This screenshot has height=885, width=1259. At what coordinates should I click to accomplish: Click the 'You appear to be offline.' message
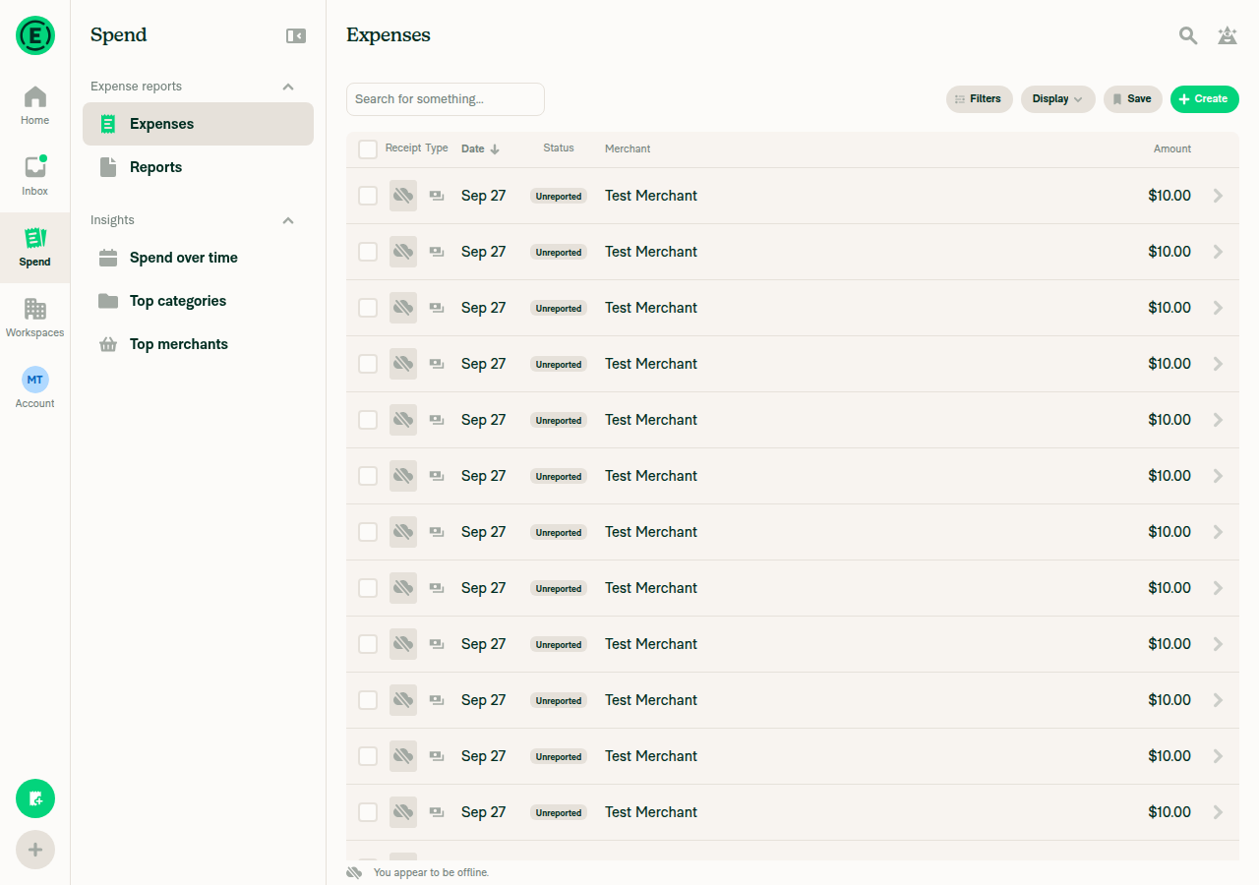(x=431, y=873)
